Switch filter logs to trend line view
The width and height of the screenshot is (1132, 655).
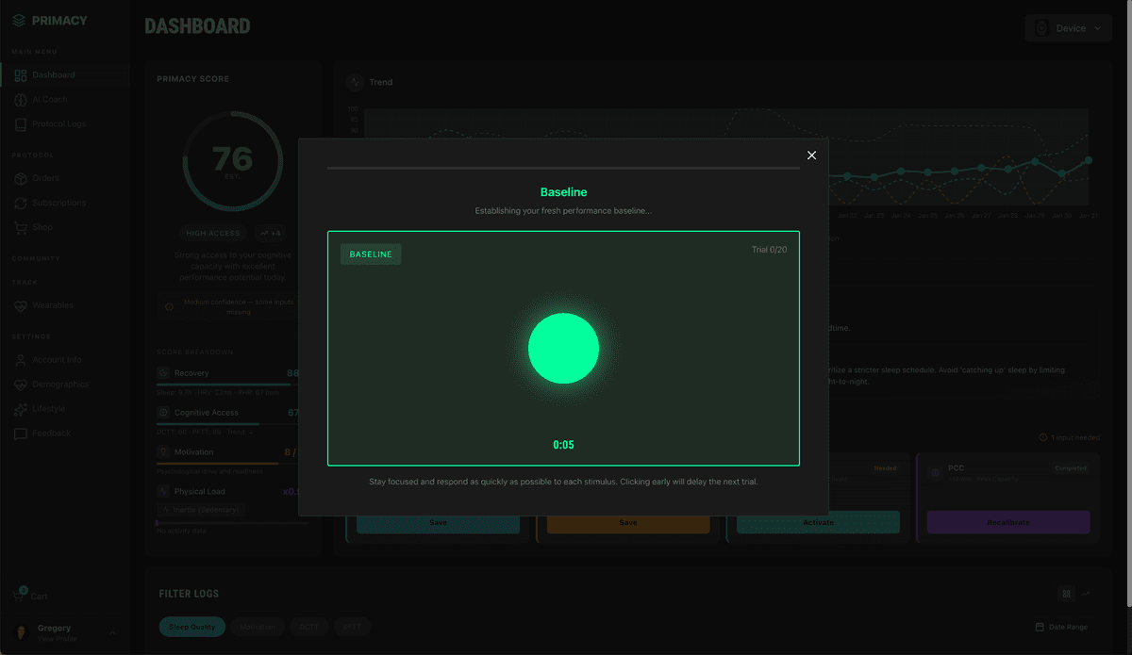[1086, 594]
